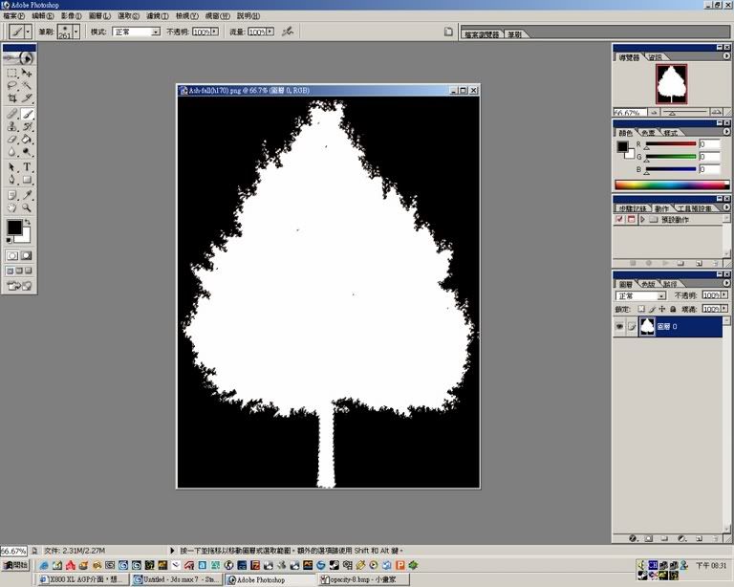734x587 pixels.
Task: Toggle lock transparent pixels in Layers
Action: (641, 309)
